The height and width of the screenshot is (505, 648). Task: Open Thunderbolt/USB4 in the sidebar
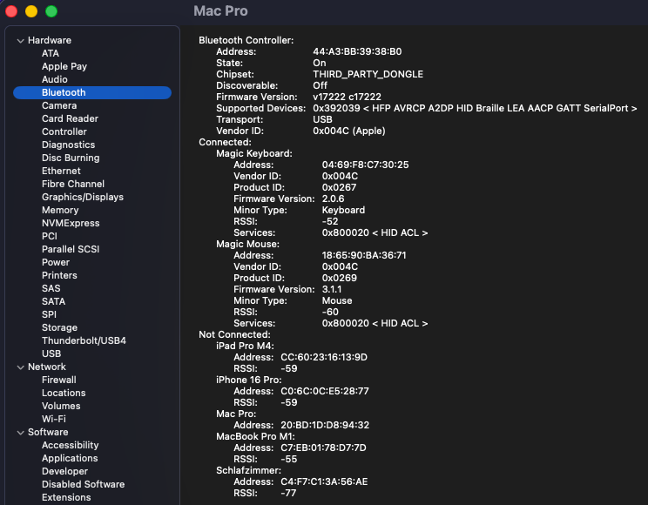84,340
